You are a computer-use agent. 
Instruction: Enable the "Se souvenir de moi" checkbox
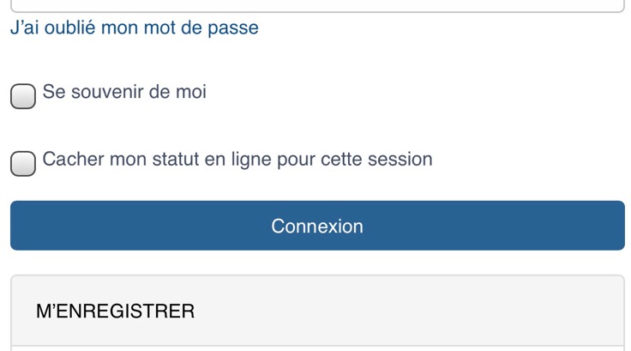point(23,96)
